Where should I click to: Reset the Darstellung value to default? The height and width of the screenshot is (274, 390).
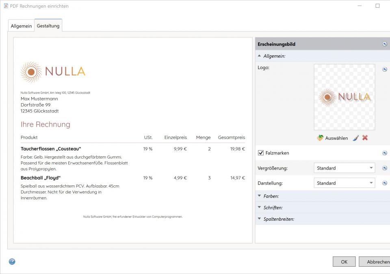click(384, 183)
